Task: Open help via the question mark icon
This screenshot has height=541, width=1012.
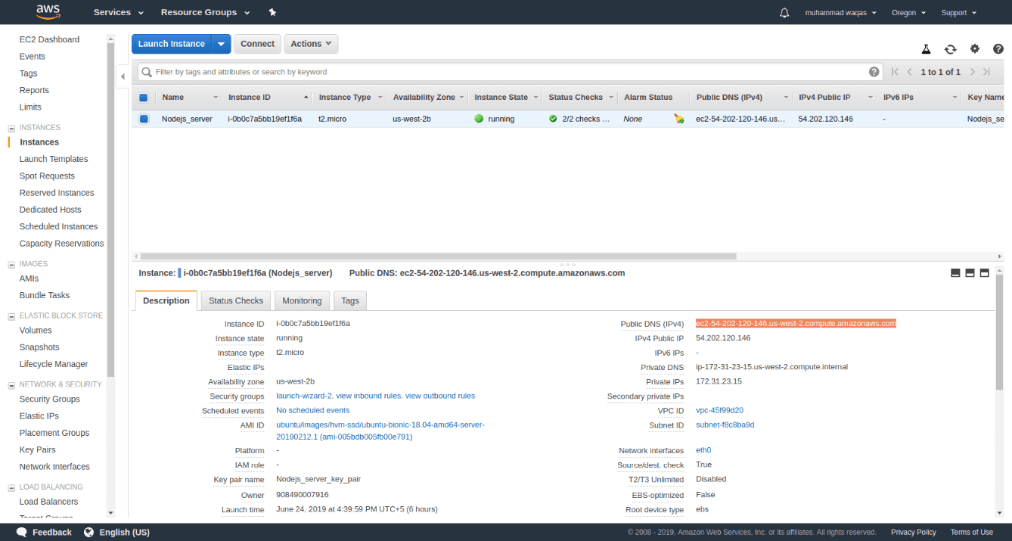Action: point(998,48)
